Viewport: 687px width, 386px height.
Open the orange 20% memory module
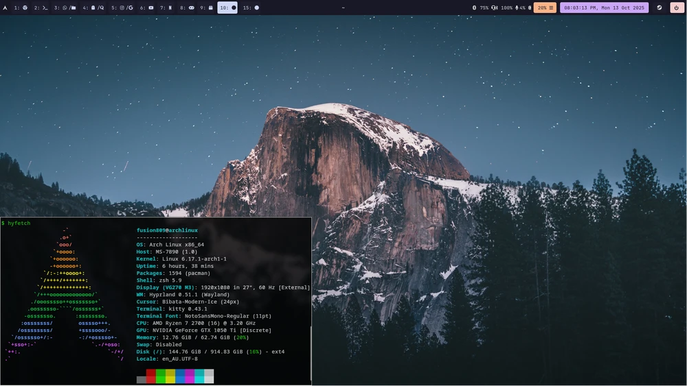coord(545,8)
